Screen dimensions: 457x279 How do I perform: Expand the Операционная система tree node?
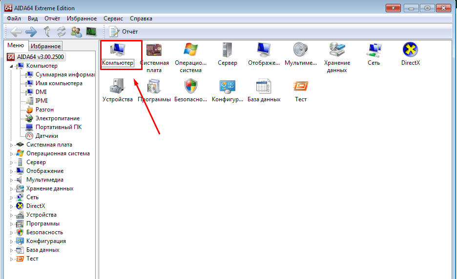click(11, 154)
